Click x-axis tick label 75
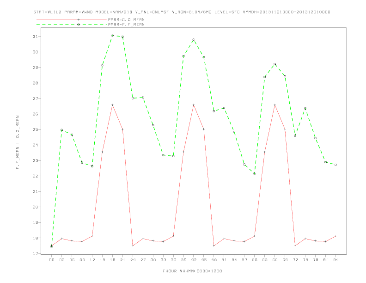Image resolution: width=366 pixels, height=283 pixels. coord(305,260)
